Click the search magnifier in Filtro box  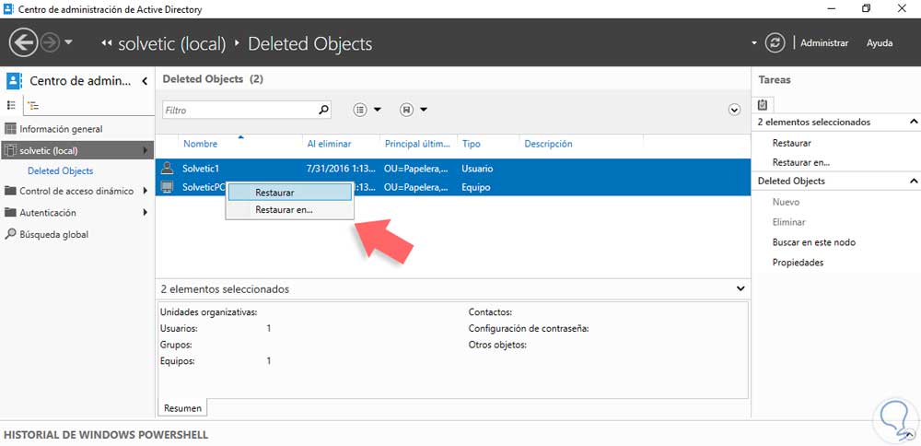(323, 110)
